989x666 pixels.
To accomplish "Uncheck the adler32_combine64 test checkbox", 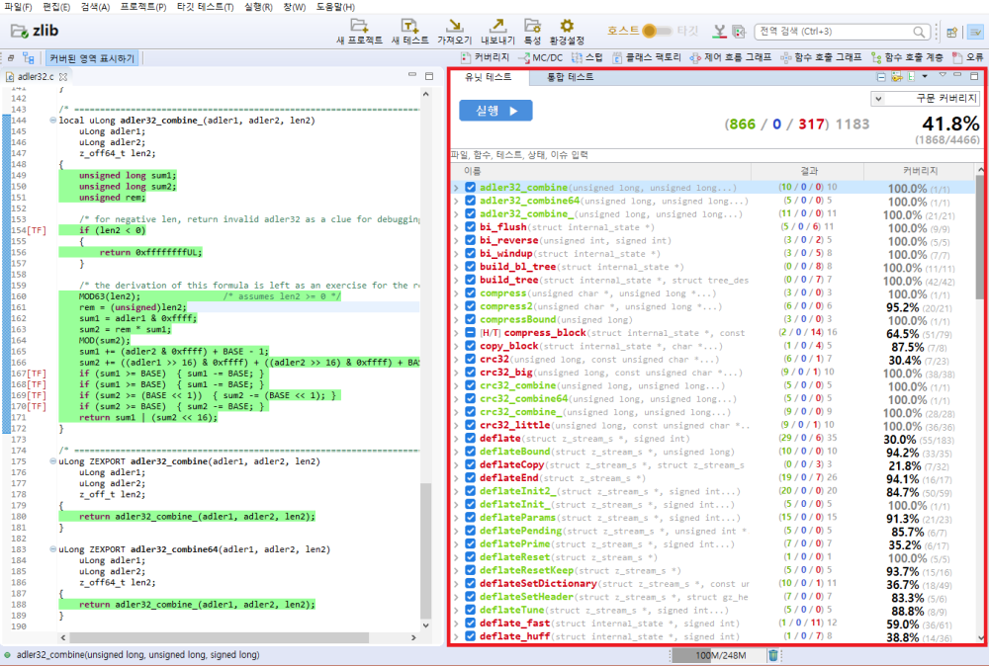I will [471, 201].
